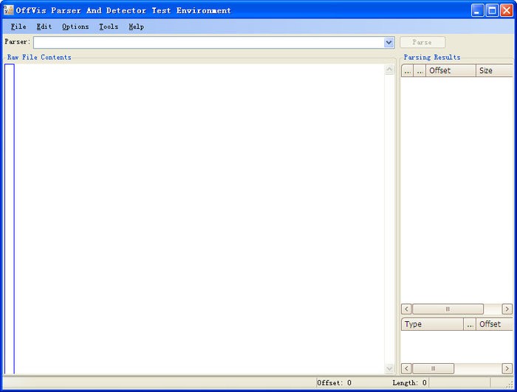Click the Length: 0 status bar entry

(x=409, y=382)
